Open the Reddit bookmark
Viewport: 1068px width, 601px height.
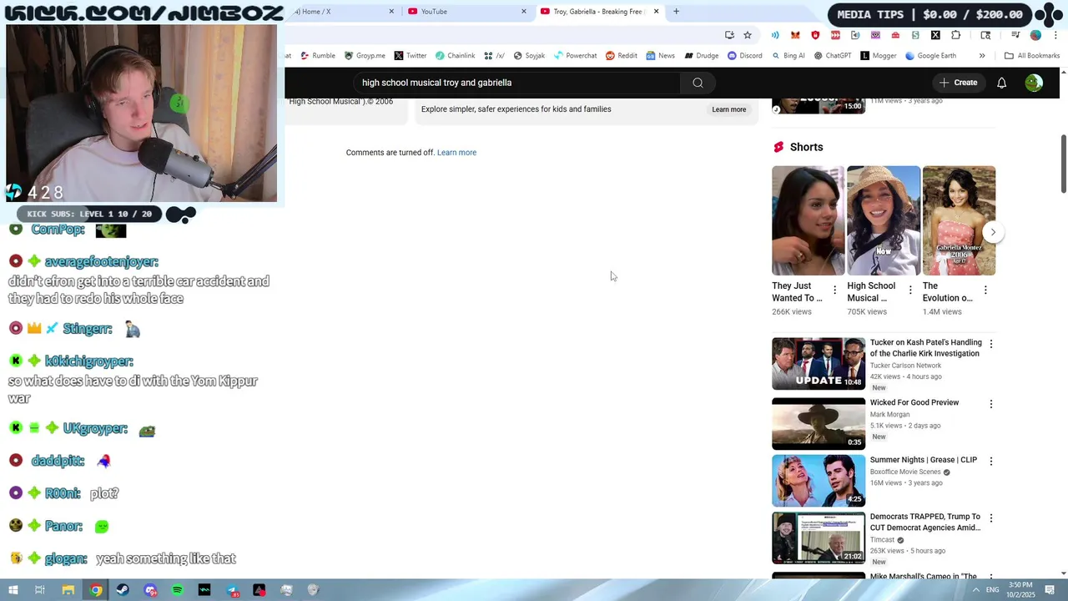coord(622,56)
